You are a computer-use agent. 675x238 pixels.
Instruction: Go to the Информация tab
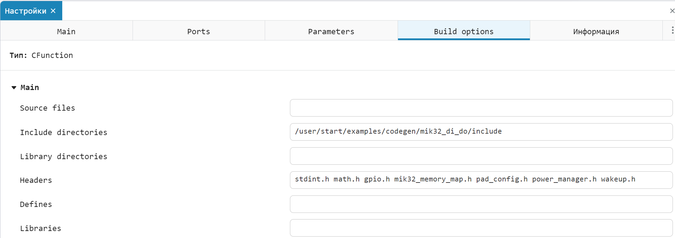(596, 31)
